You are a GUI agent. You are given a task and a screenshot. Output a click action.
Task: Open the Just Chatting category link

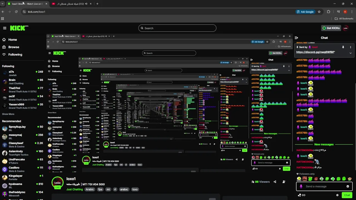75,189
